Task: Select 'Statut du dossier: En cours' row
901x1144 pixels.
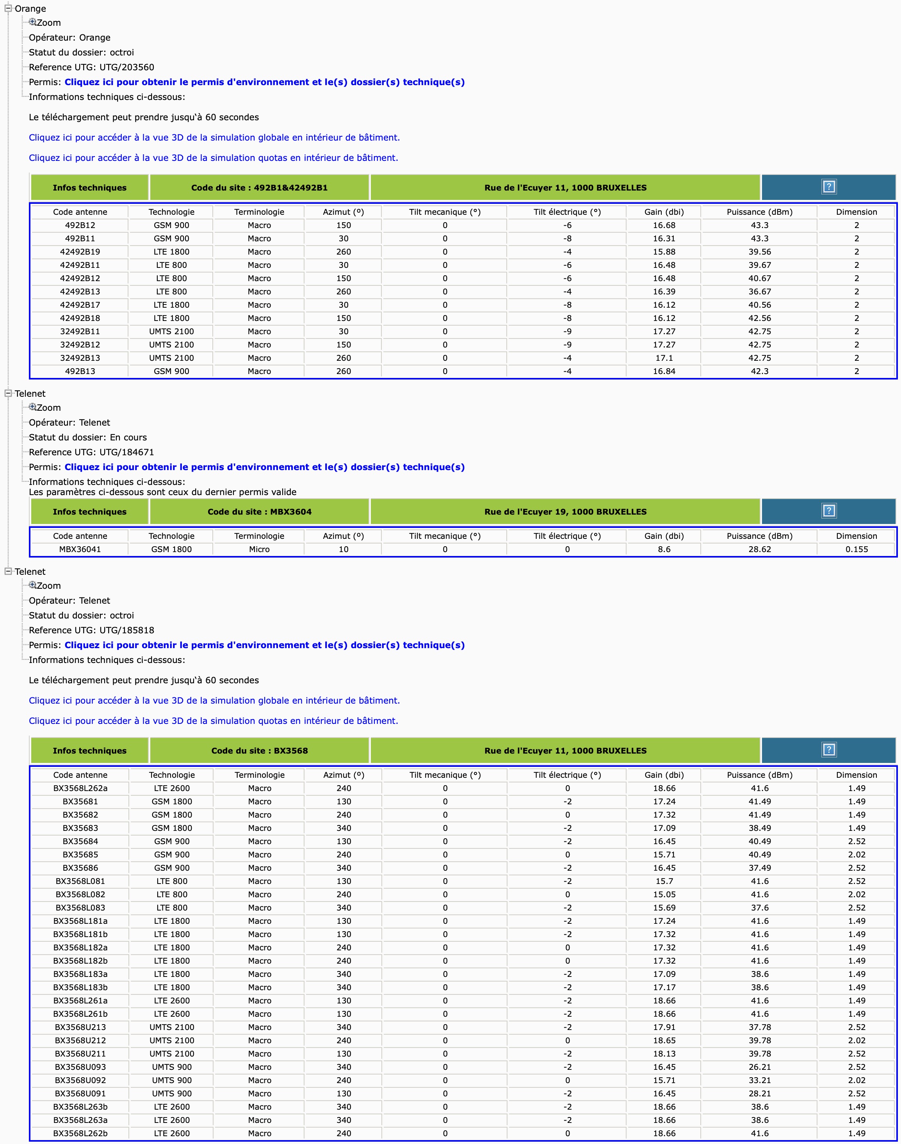Action: [x=87, y=437]
